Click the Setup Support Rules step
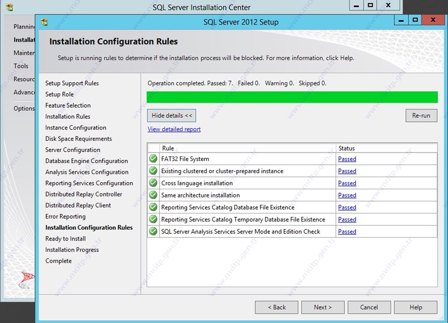448x323 pixels. pyautogui.click(x=72, y=83)
